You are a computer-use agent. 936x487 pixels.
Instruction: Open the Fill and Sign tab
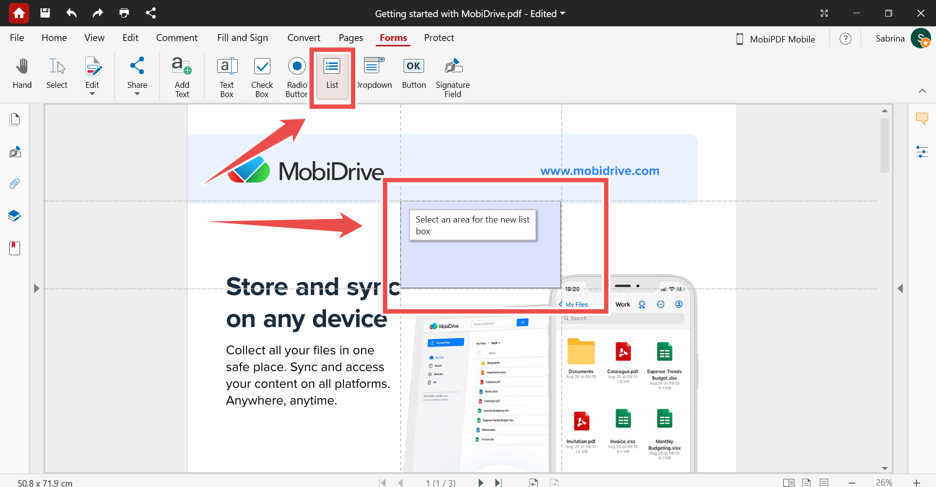[243, 38]
